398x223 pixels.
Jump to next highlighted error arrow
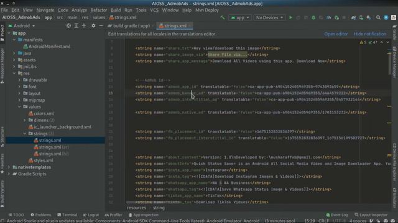coord(388,42)
